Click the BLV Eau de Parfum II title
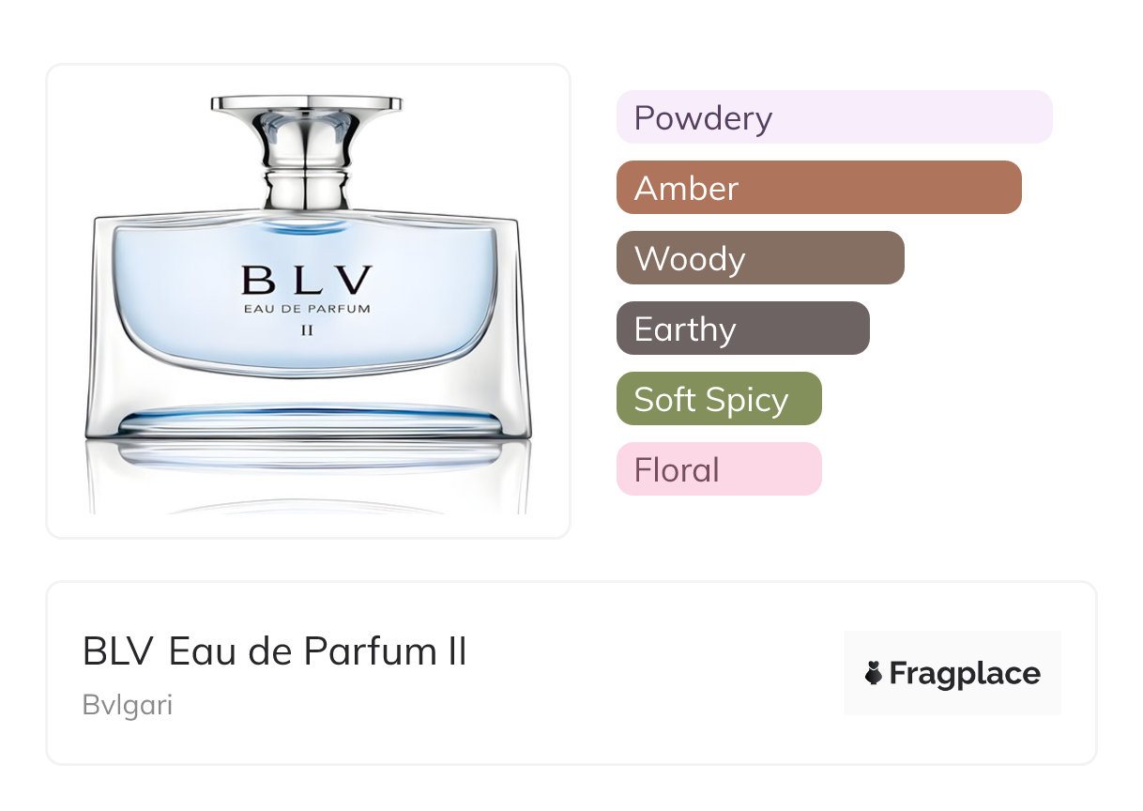1143x811 pixels. coord(274,651)
